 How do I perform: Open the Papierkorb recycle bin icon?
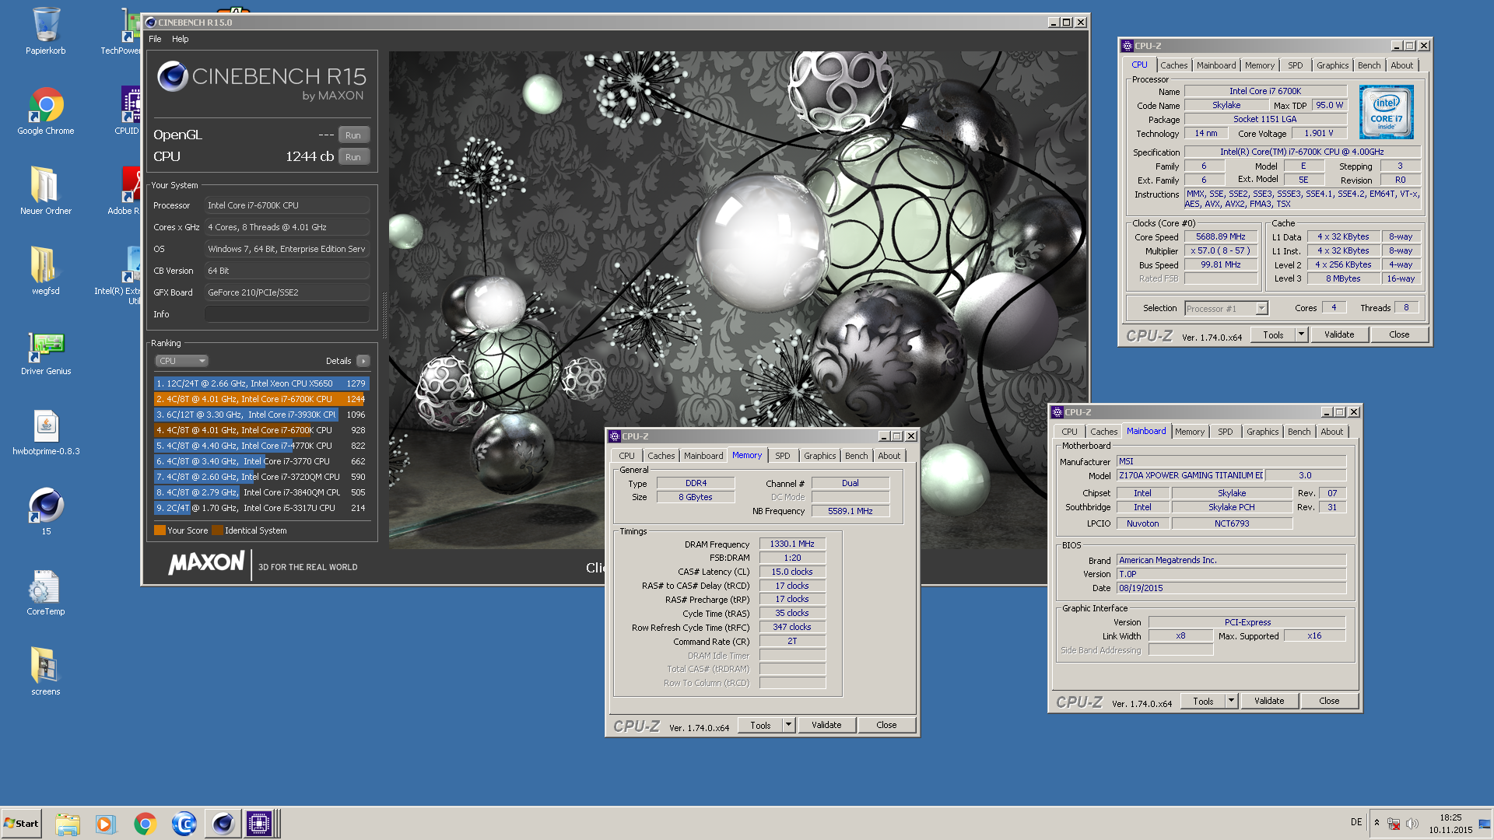point(46,31)
